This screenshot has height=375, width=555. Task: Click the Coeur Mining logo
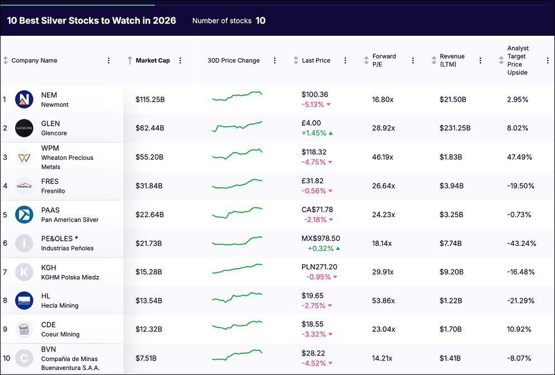24,329
